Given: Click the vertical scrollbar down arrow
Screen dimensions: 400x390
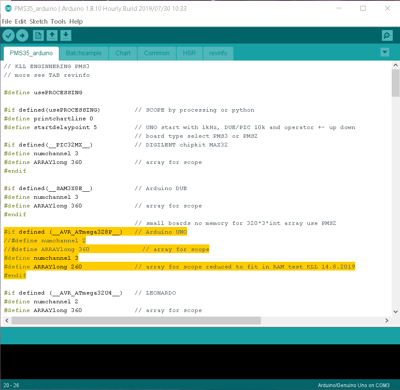Looking at the screenshot, I should pyautogui.click(x=396, y=312).
